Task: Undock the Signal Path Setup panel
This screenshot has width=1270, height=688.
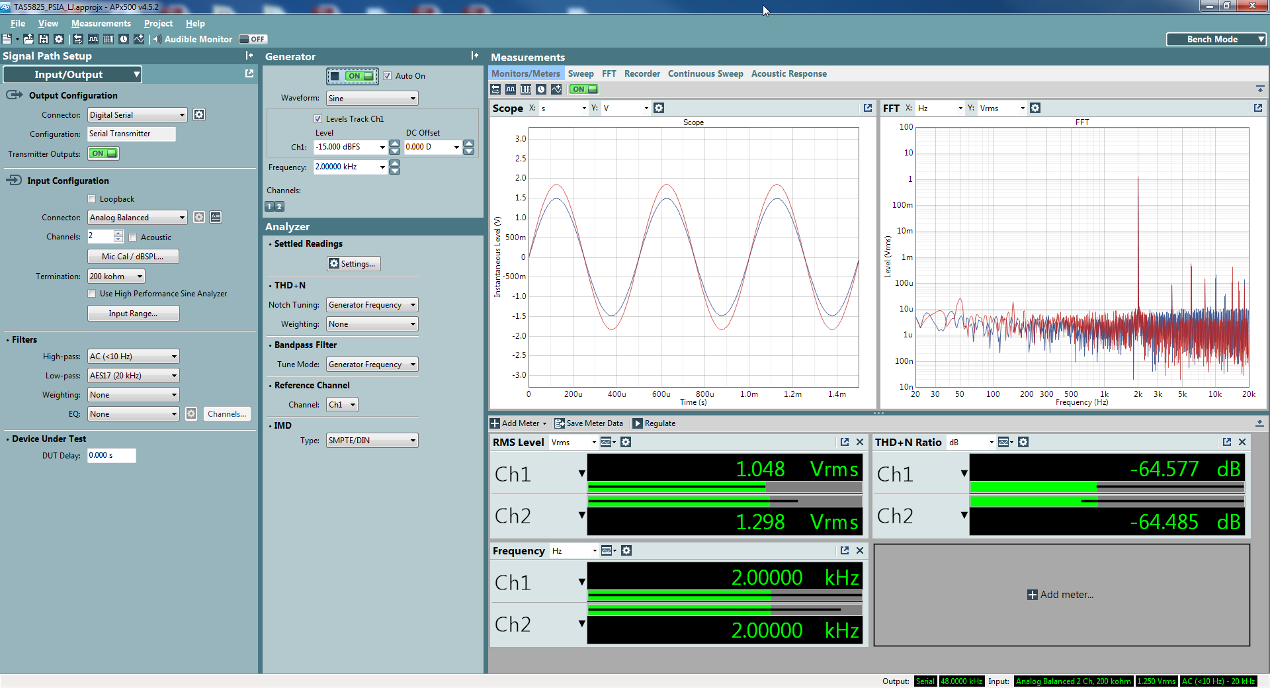Action: coord(249,73)
